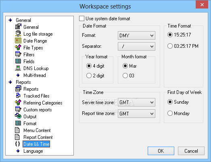Set Monday as first day of week
This screenshot has width=211, height=162.
click(170, 113)
